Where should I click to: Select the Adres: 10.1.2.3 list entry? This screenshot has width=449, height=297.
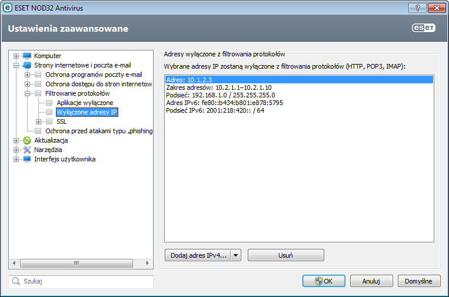[299, 80]
